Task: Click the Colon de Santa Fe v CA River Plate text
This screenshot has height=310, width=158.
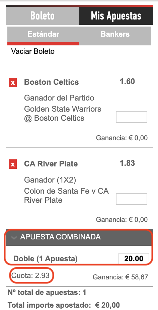Action: pos(66,196)
